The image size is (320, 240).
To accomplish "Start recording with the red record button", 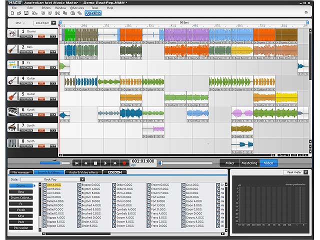I will coord(124,163).
